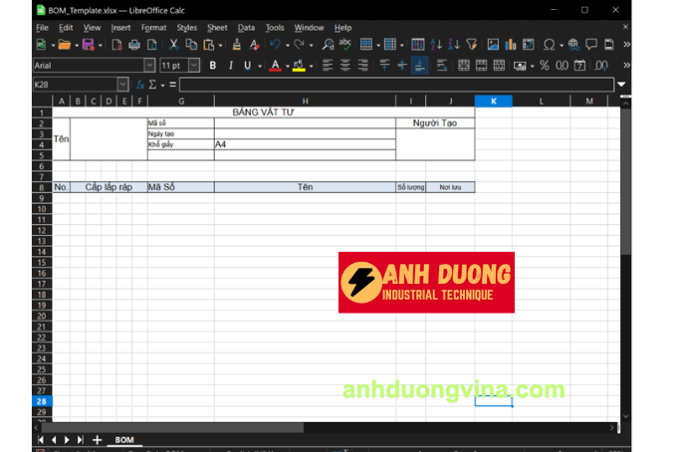Click column H header
Viewport: 677px width, 452px height.
[x=305, y=102]
